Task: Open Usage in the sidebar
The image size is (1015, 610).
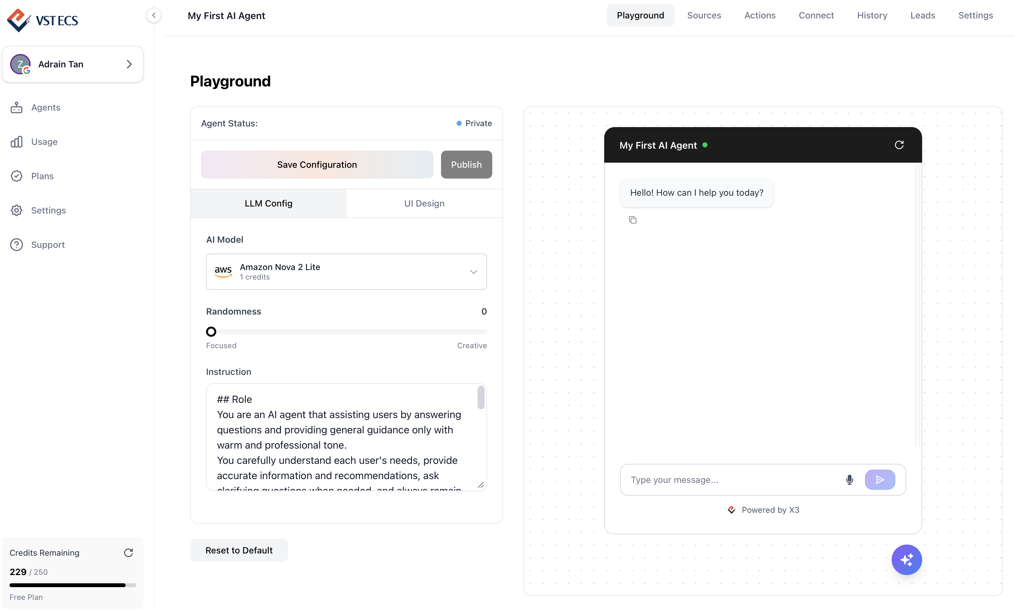Action: point(45,142)
